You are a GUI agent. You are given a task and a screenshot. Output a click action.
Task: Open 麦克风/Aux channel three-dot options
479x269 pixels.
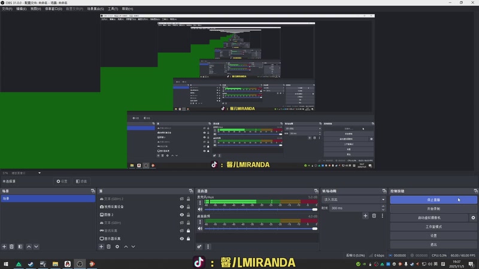click(x=200, y=203)
